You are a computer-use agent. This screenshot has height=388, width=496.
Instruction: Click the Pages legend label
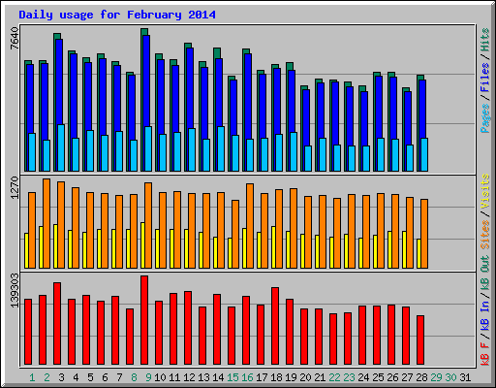485,118
